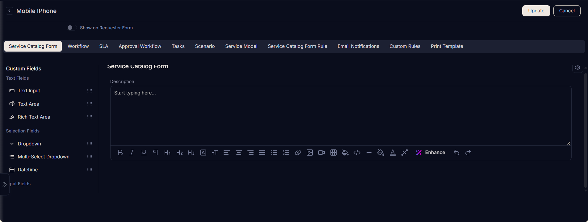This screenshot has height=222, width=588.
Task: Click the outlined paint bucket icon
Action: tap(381, 153)
